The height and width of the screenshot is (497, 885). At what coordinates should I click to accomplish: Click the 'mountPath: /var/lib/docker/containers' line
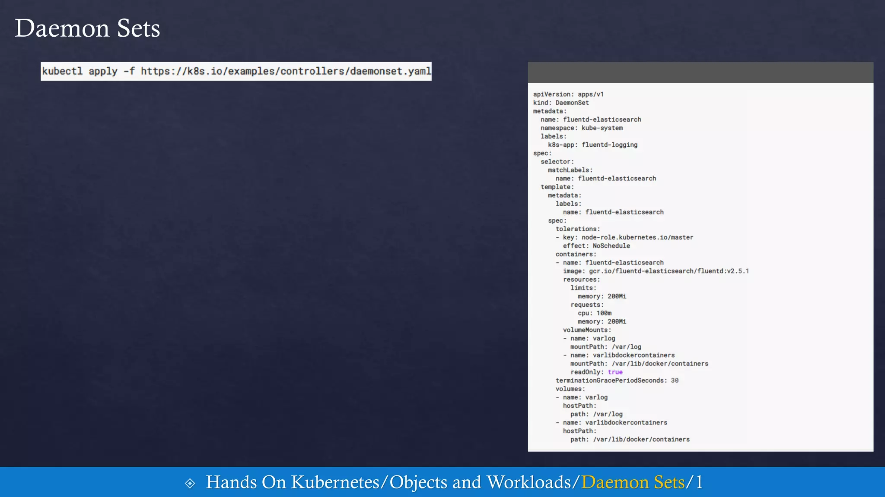click(x=640, y=364)
